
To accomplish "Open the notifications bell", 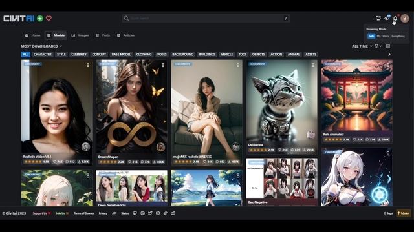I will coord(395,18).
